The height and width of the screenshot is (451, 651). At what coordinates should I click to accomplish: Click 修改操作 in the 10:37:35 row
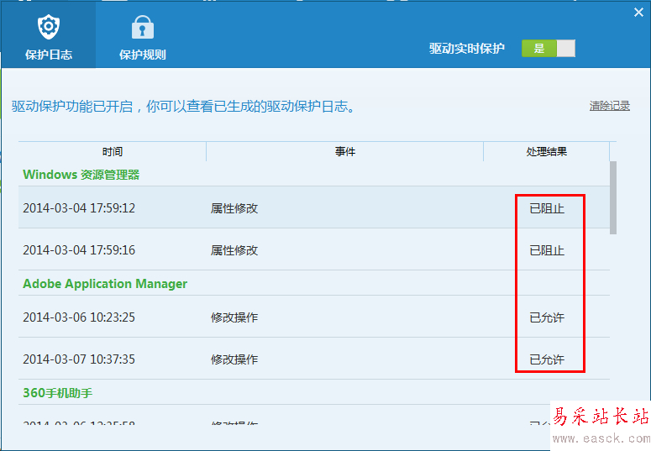[234, 359]
